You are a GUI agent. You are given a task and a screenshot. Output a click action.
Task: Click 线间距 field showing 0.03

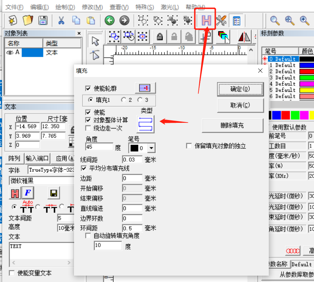[132, 160]
